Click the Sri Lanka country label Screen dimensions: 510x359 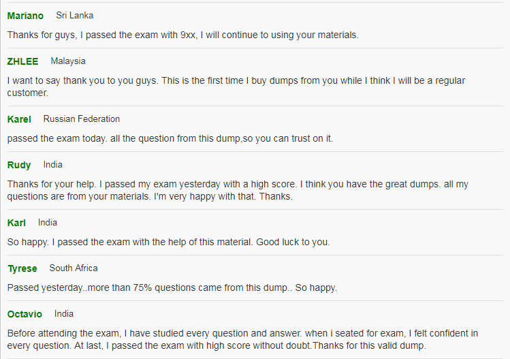coord(75,16)
